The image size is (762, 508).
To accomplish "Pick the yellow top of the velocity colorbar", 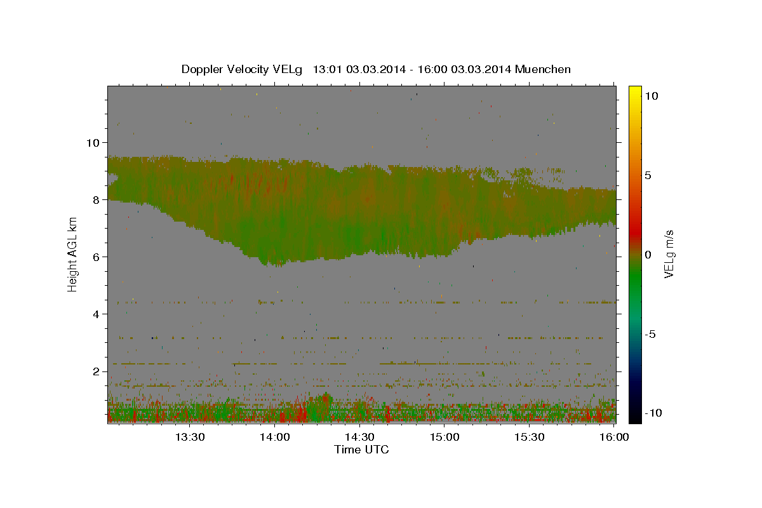I will (x=634, y=92).
